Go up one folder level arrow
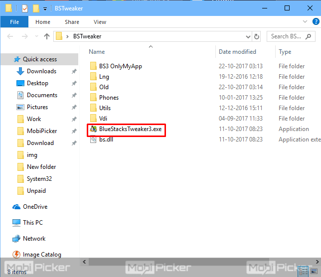The width and height of the screenshot is (321, 277). [47, 36]
